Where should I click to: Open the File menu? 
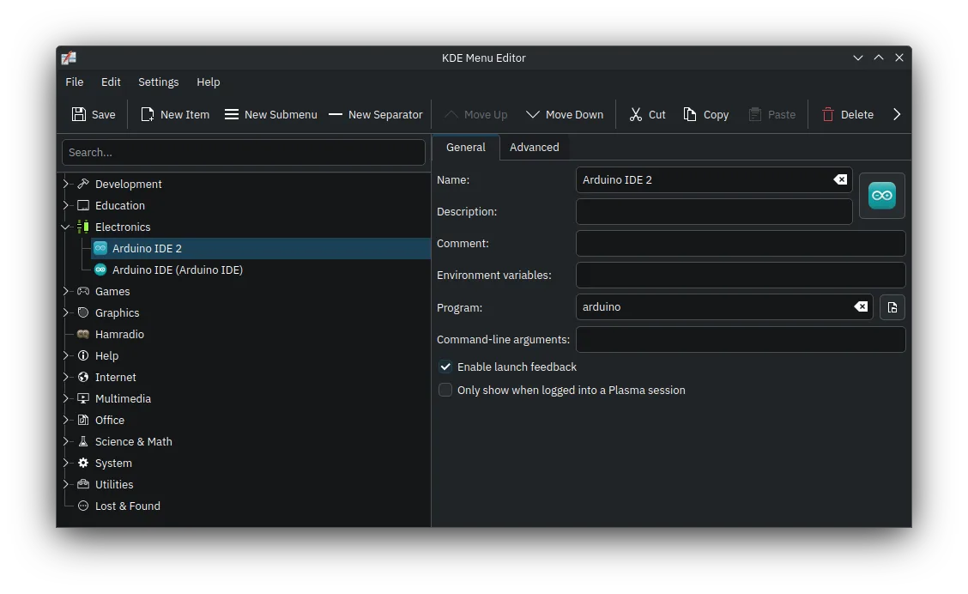point(74,82)
